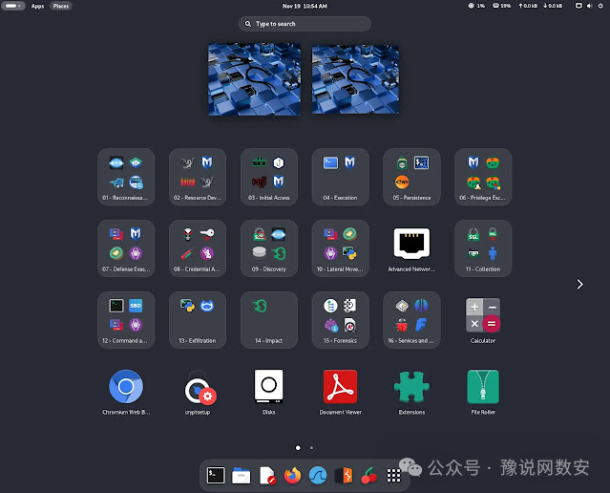Launch Advanced Network Configuration
The image size is (610, 493).
pyautogui.click(x=411, y=248)
